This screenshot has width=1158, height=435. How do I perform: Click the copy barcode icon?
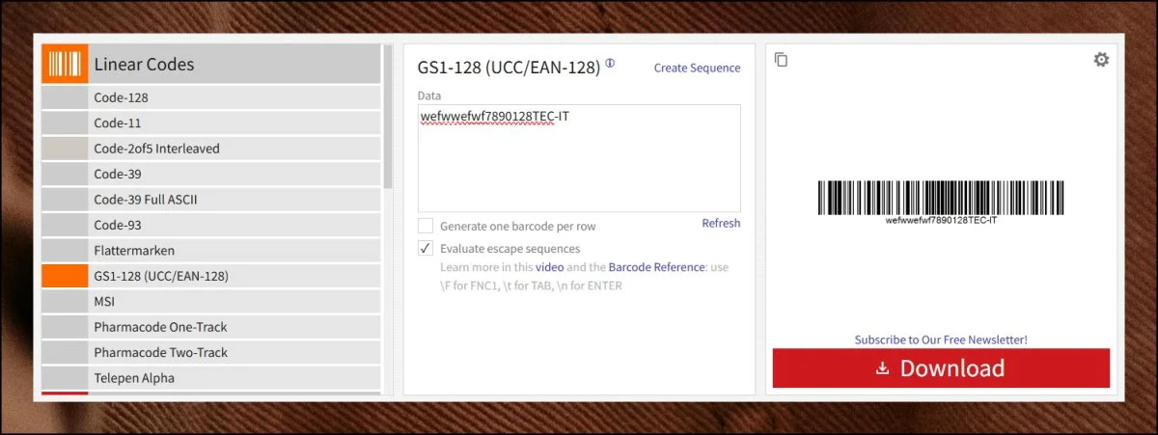click(x=782, y=61)
